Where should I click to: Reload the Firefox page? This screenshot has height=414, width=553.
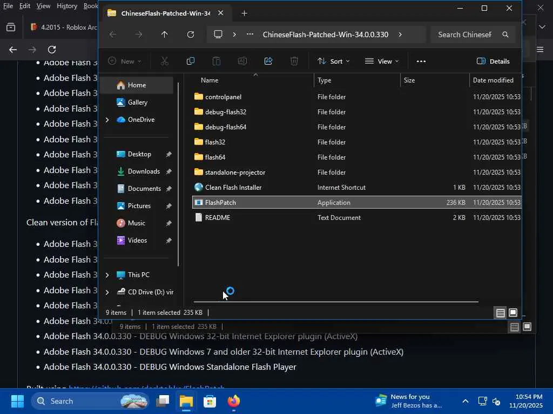click(x=52, y=50)
